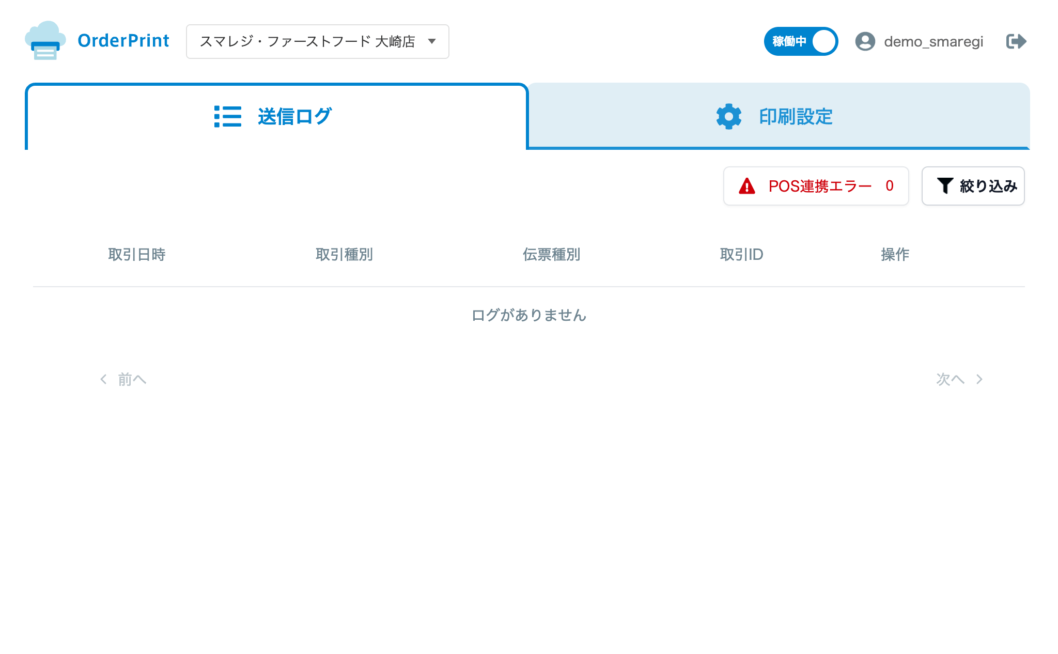Image resolution: width=1058 pixels, height=654 pixels.
Task: Click the list icon on 送信ログ tab
Action: (228, 117)
